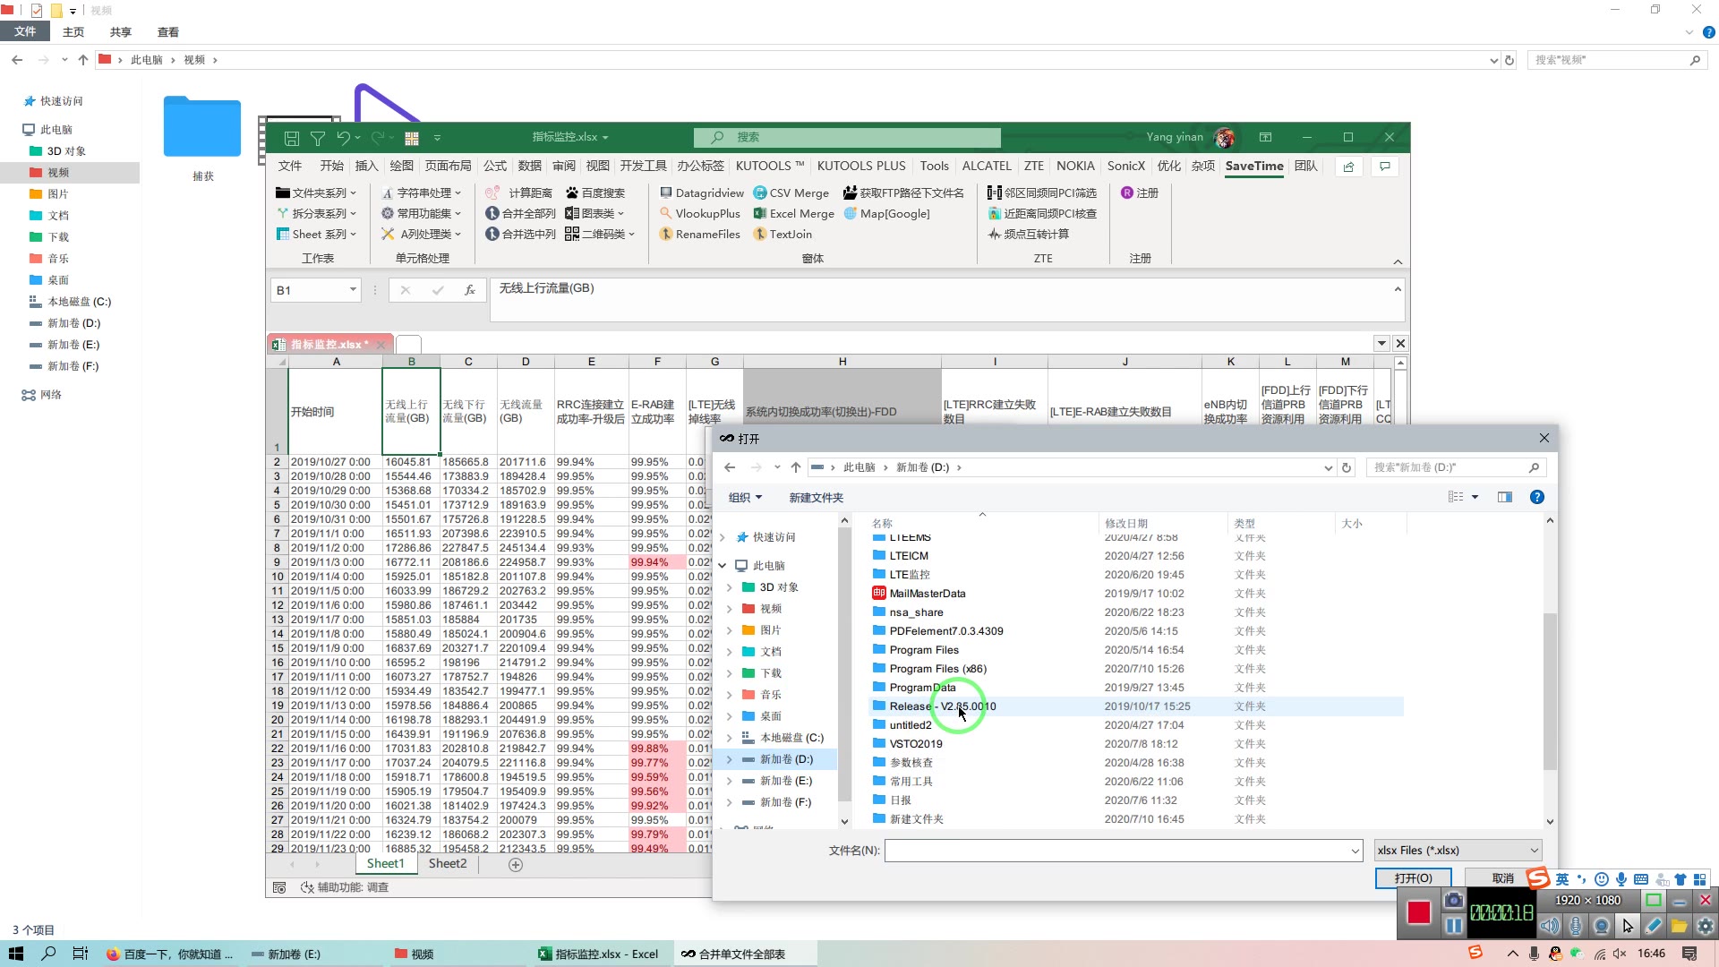Open the CSV Merge tool
The image size is (1719, 967).
point(791,193)
